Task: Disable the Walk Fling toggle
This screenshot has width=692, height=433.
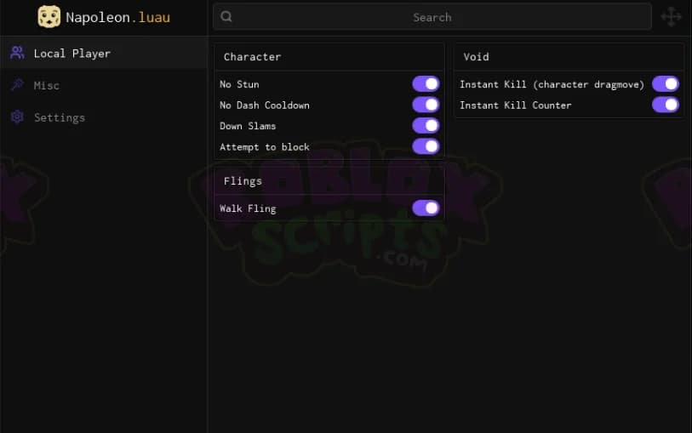Action: [426, 208]
